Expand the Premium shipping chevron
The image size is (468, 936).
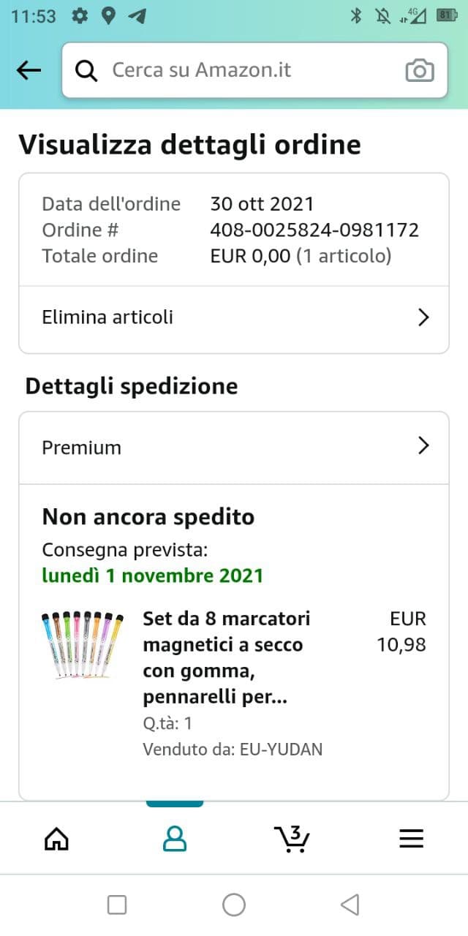(423, 446)
